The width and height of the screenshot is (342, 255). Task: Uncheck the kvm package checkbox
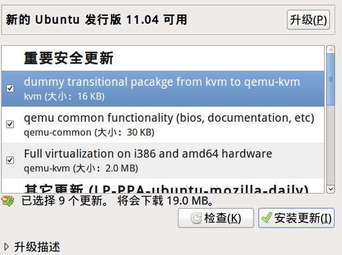click(x=10, y=88)
